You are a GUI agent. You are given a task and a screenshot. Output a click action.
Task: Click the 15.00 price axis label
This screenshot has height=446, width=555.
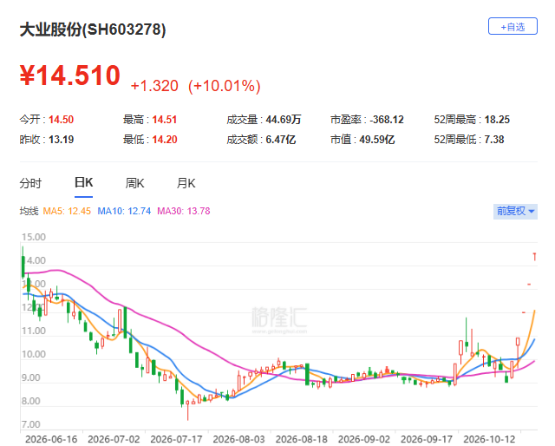[x=34, y=237]
